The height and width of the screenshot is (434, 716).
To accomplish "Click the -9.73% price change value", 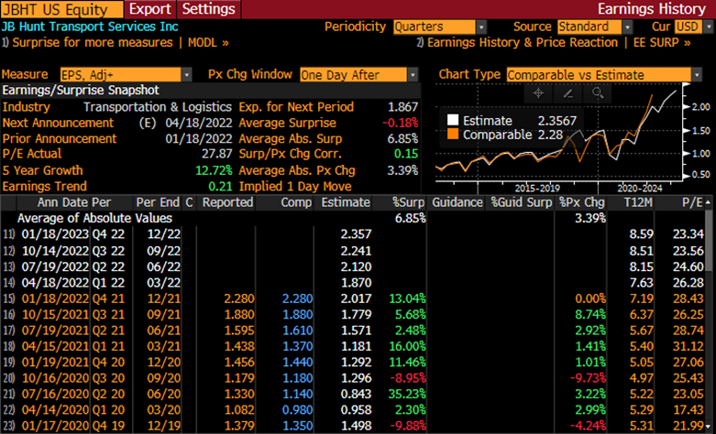I will click(588, 378).
